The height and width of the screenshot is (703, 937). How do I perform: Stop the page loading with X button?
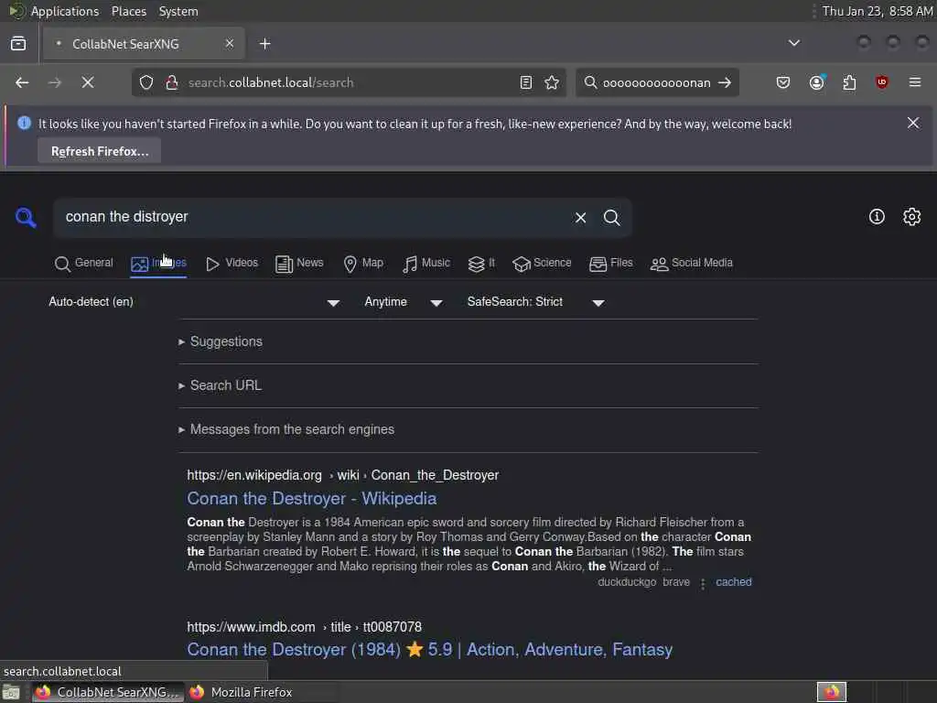pyautogui.click(x=88, y=82)
